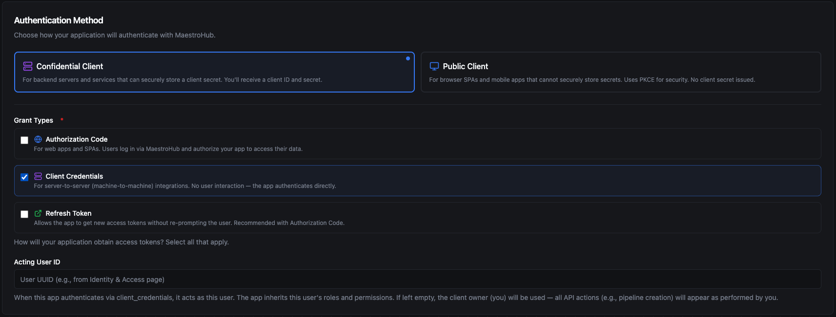
Task: Select the Public Client title
Action: [x=465, y=66]
